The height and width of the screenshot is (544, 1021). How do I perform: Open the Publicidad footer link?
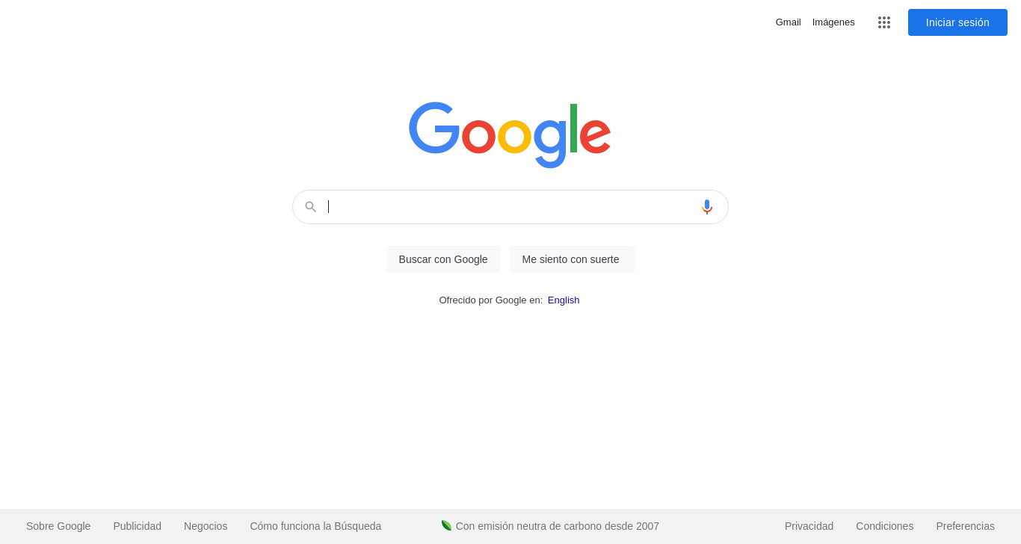(138, 526)
